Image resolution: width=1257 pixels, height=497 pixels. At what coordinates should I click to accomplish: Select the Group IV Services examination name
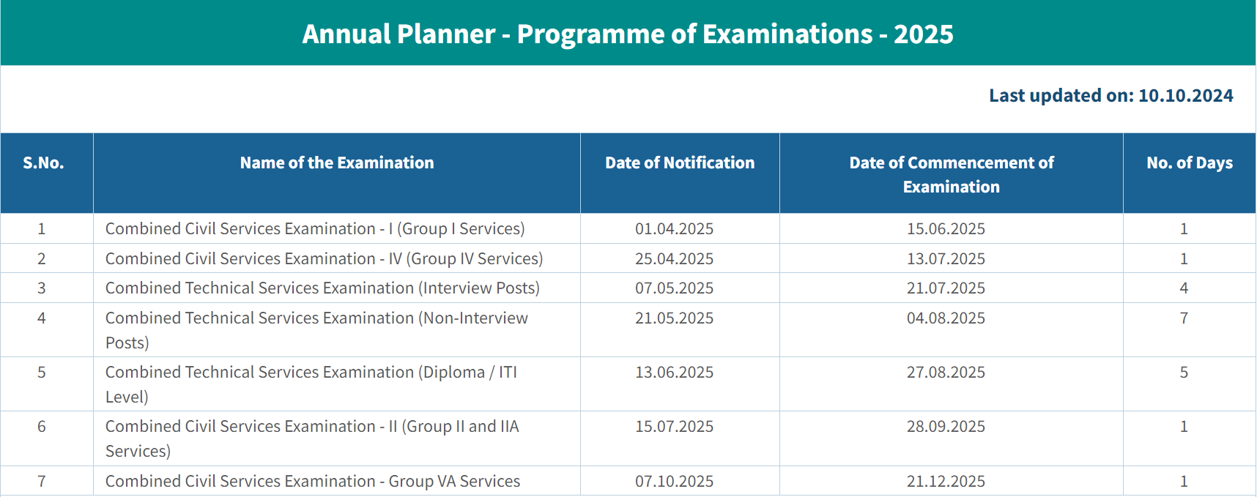tap(324, 258)
